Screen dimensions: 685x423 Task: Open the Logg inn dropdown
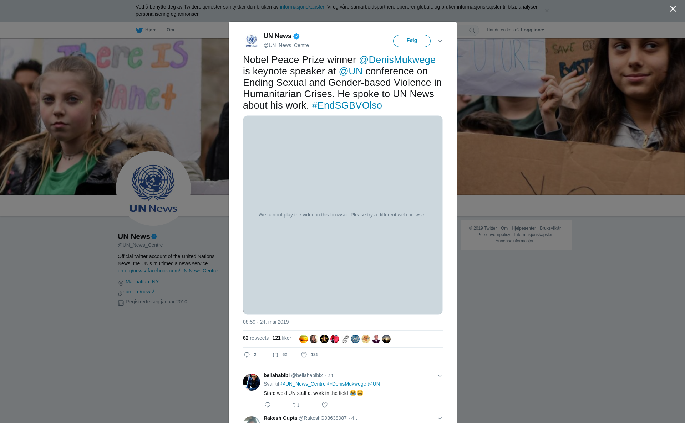532,30
